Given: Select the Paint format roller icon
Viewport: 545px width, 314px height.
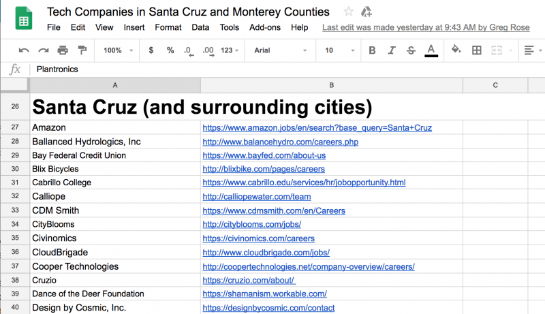Looking at the screenshot, I should point(82,50).
